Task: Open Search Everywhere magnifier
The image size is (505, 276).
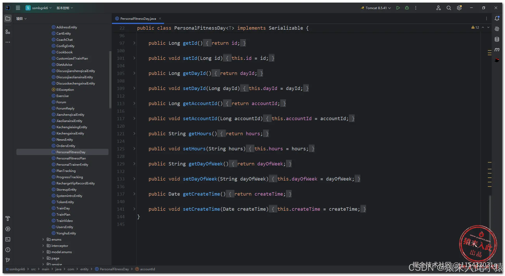Action: [449, 8]
